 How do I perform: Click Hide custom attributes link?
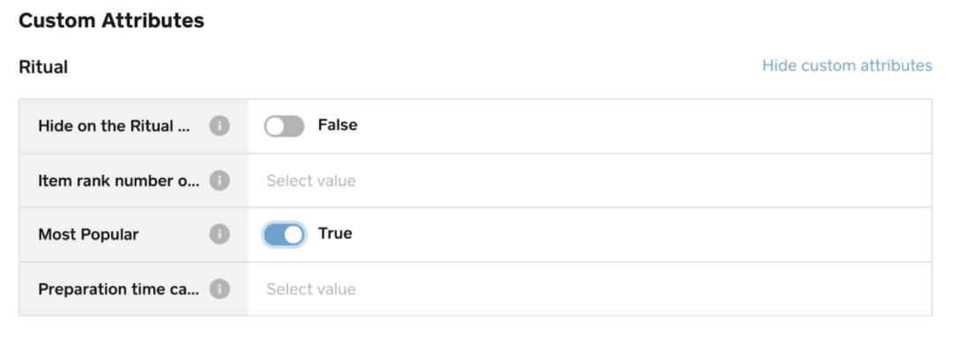[x=847, y=66]
